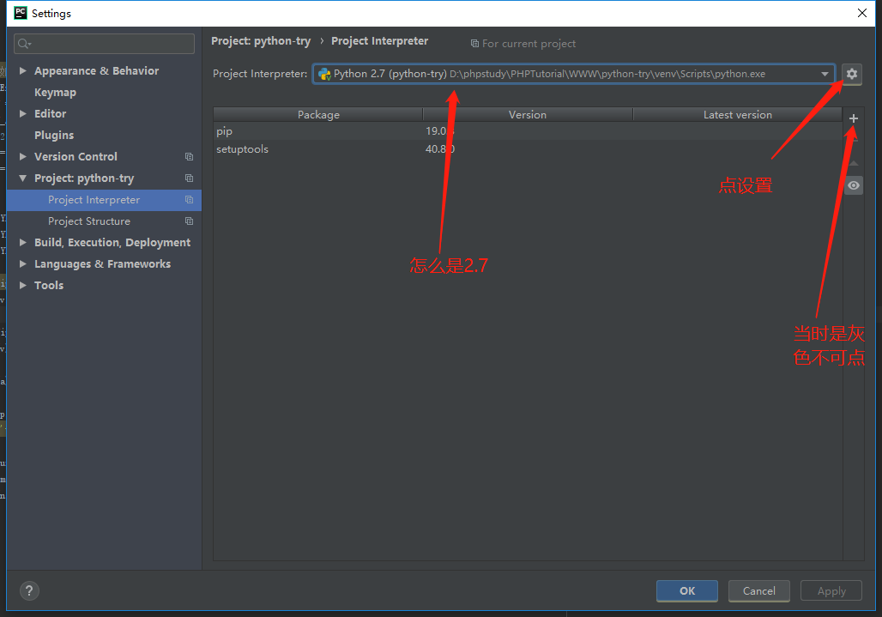Viewport: 882px width, 617px height.
Task: Click the PyCharm logo in title bar
Action: (20, 13)
